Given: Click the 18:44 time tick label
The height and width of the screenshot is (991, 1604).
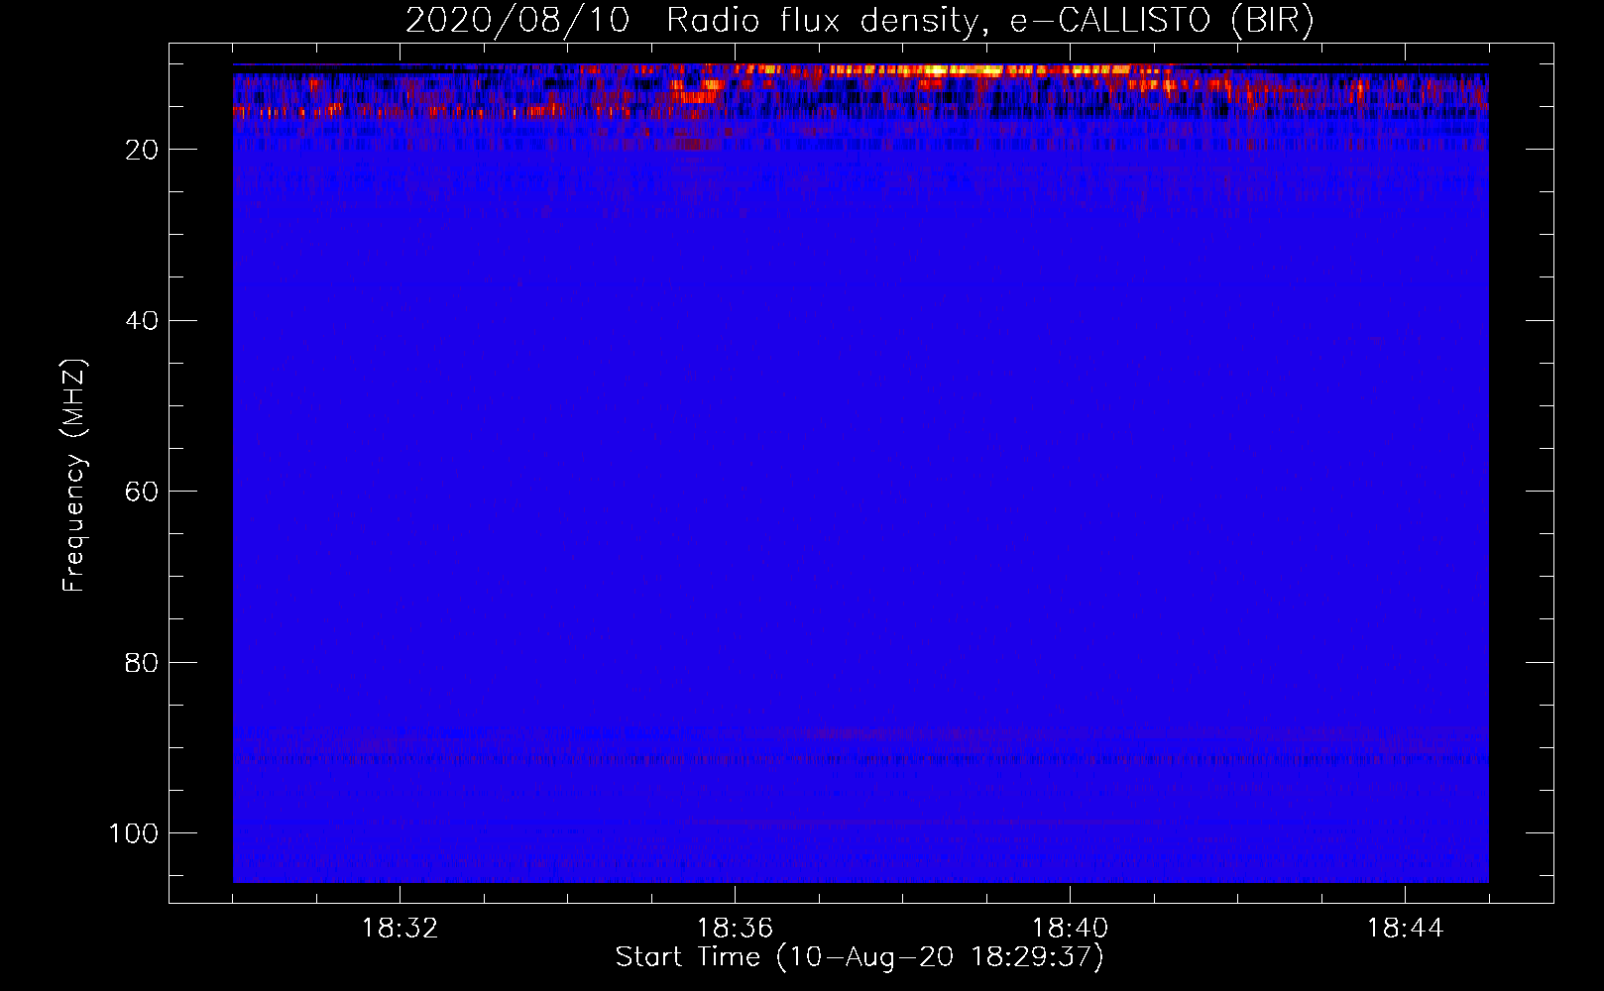Looking at the screenshot, I should (x=1405, y=929).
